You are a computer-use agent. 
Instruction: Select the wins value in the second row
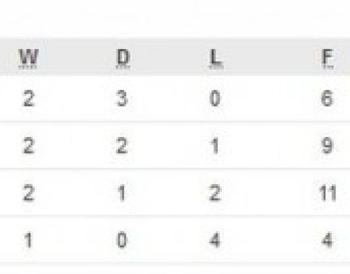(x=29, y=146)
